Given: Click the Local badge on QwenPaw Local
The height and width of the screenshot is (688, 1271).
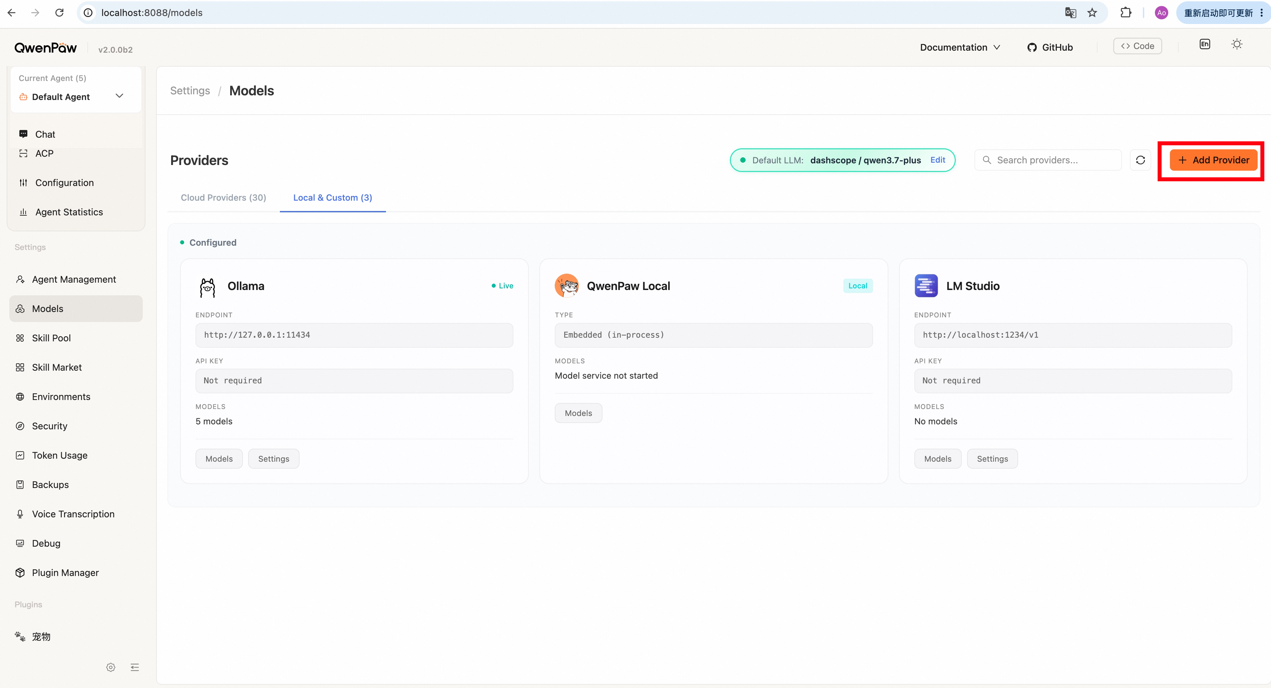Looking at the screenshot, I should pos(858,286).
